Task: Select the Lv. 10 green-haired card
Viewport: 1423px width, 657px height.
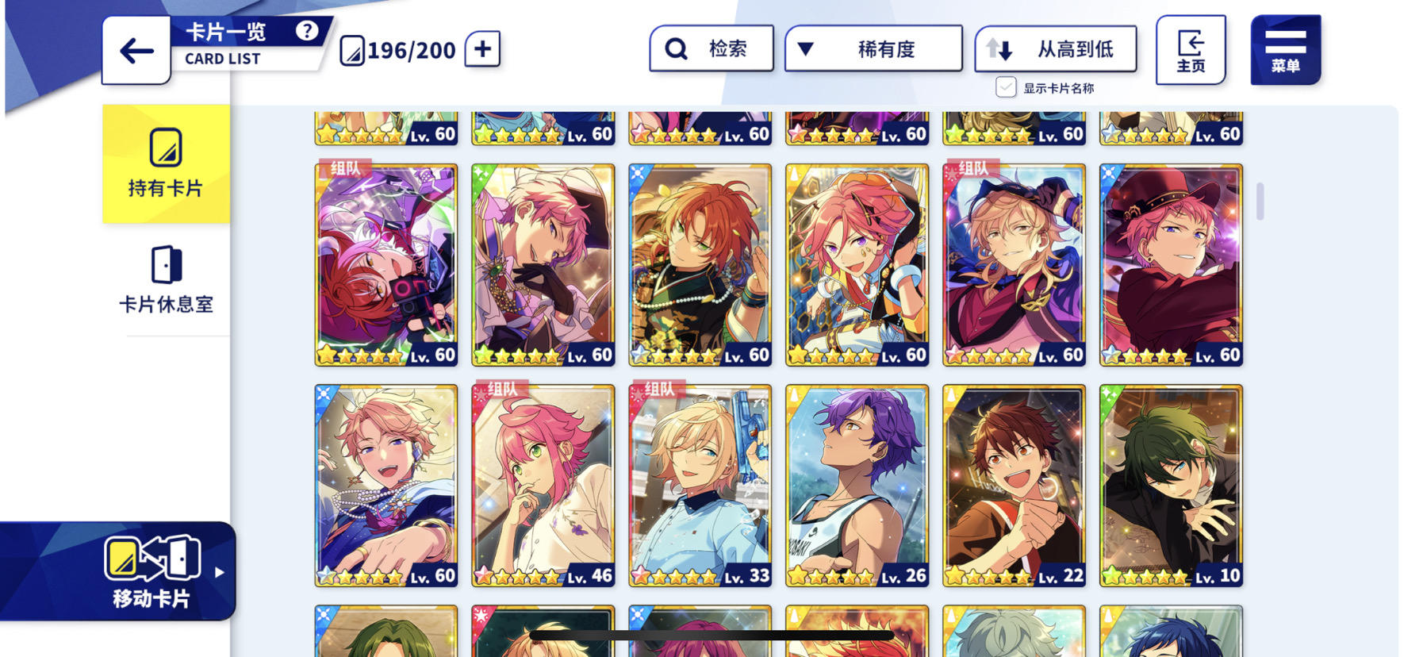Action: click(x=1171, y=486)
